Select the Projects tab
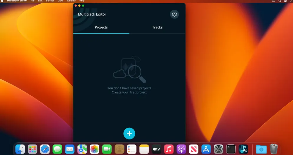Screen dimensions: 293x155 coord(101,27)
